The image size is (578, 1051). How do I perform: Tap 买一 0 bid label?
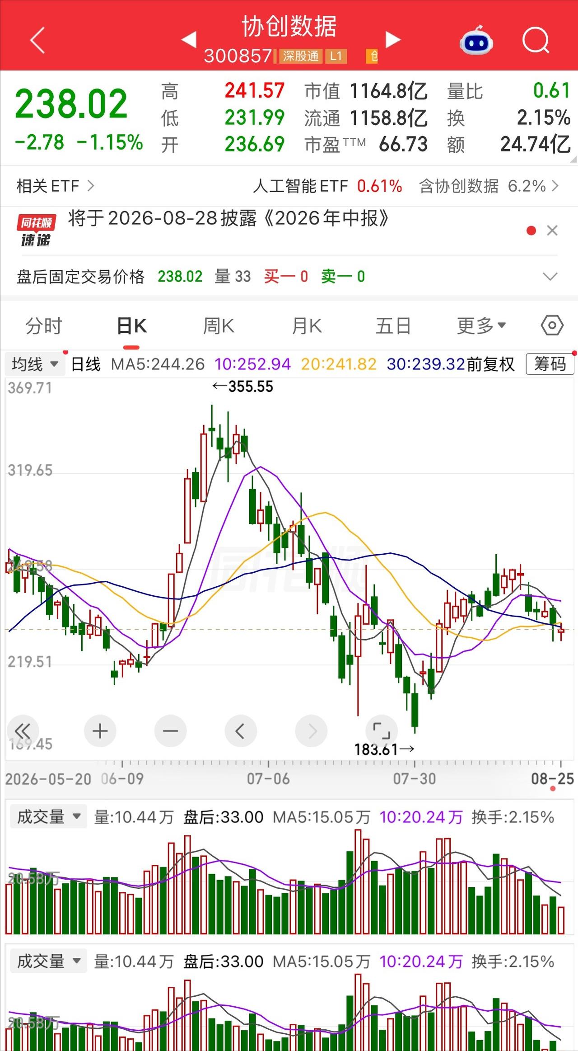click(286, 276)
